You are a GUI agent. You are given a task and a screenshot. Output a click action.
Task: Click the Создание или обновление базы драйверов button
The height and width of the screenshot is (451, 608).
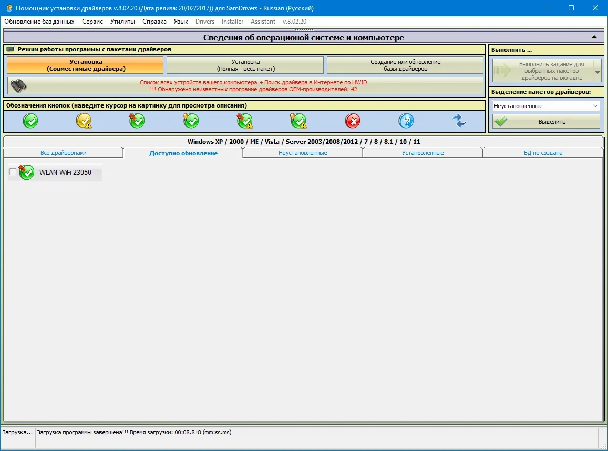click(405, 65)
